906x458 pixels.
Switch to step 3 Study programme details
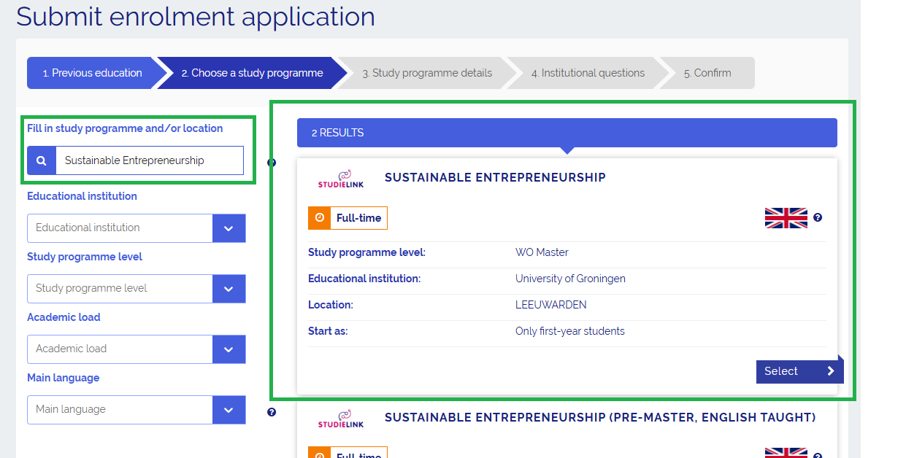426,73
